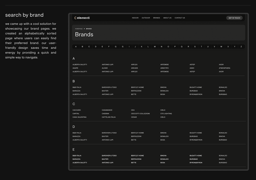Filter brands by letter N

pos(162,47)
